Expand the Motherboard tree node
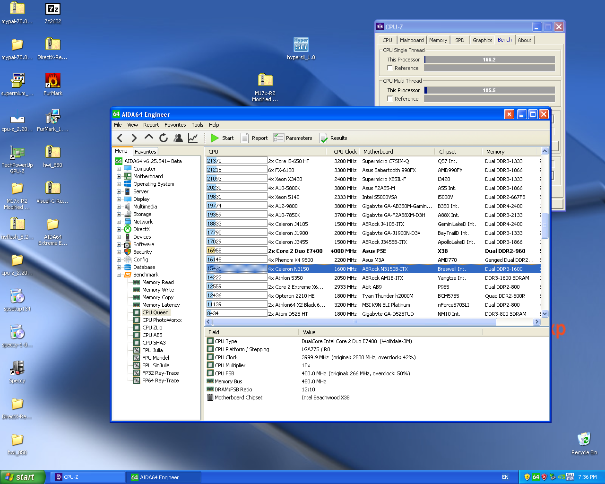 point(119,176)
